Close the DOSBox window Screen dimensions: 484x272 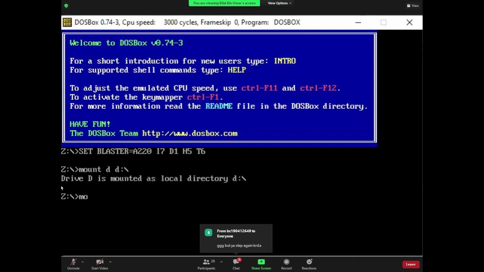(x=410, y=22)
